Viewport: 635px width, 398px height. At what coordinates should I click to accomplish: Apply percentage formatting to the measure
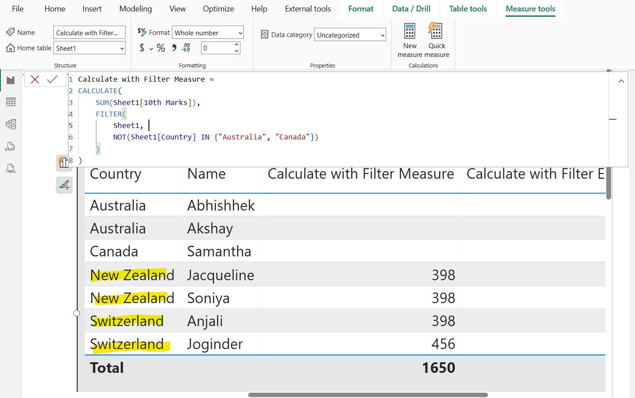click(x=160, y=48)
